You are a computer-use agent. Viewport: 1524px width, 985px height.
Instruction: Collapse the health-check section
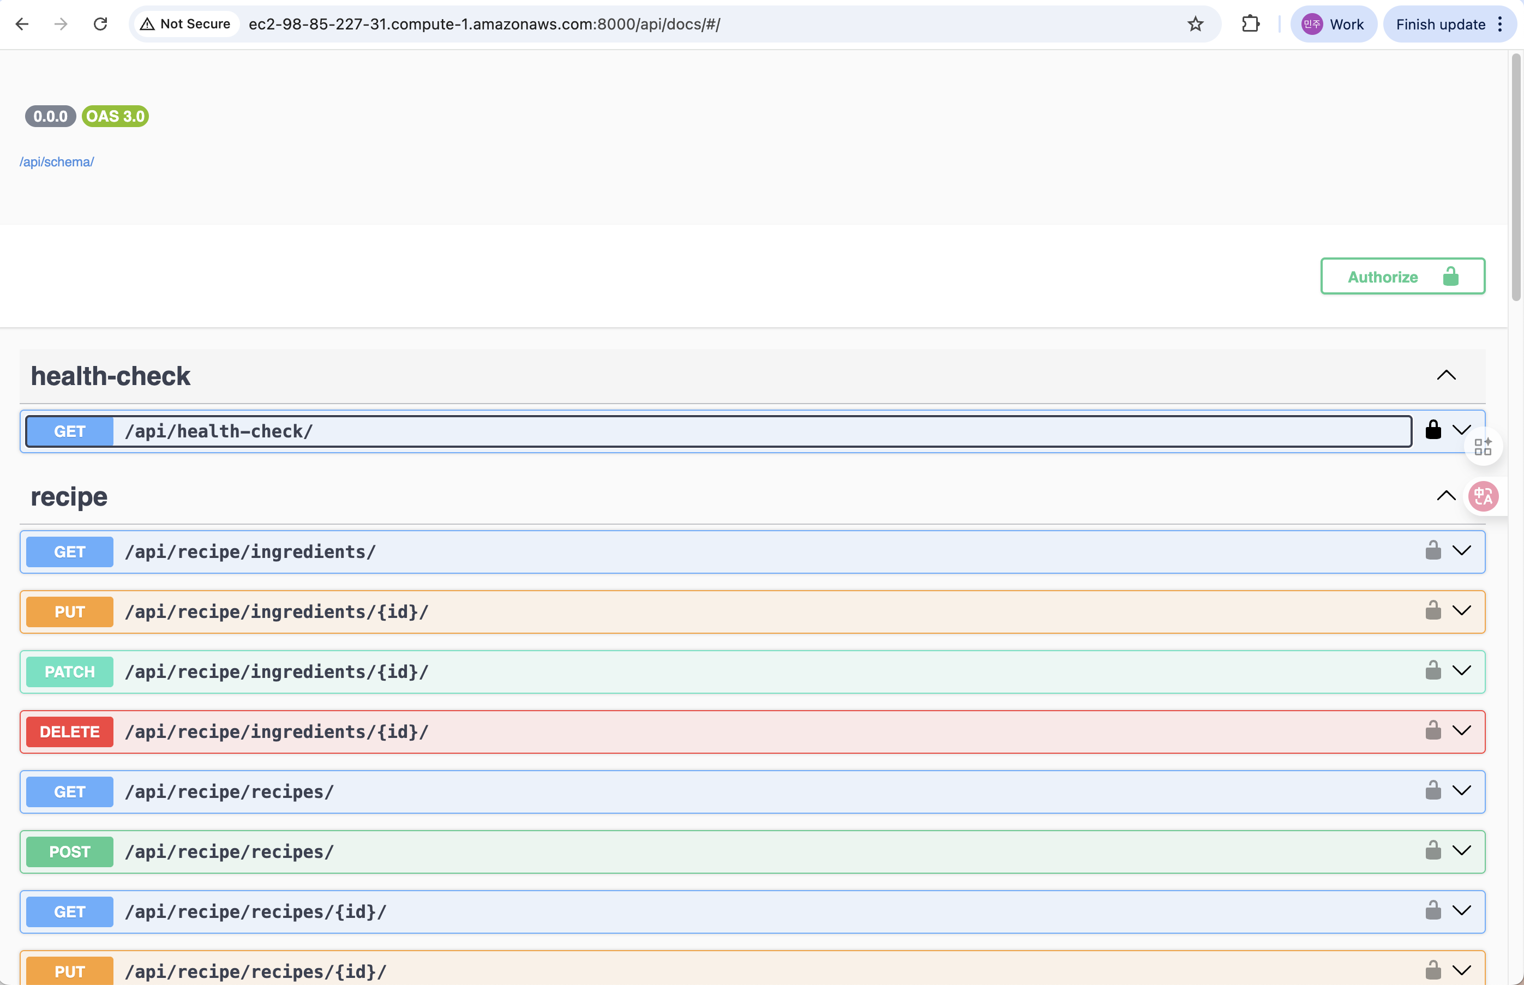[x=1446, y=375]
